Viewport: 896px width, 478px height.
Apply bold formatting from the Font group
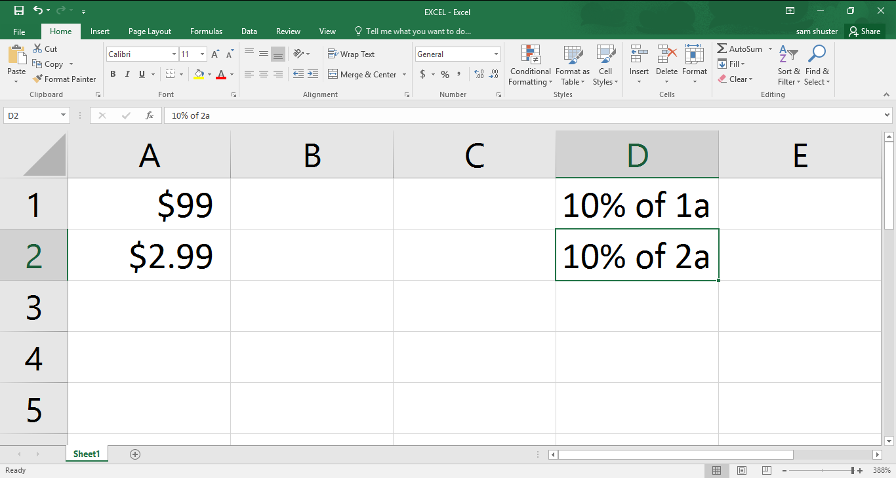pos(113,74)
